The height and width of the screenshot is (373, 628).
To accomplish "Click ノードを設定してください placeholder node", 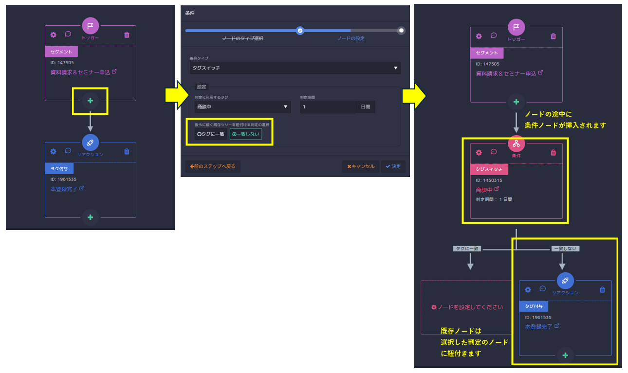I will point(467,307).
